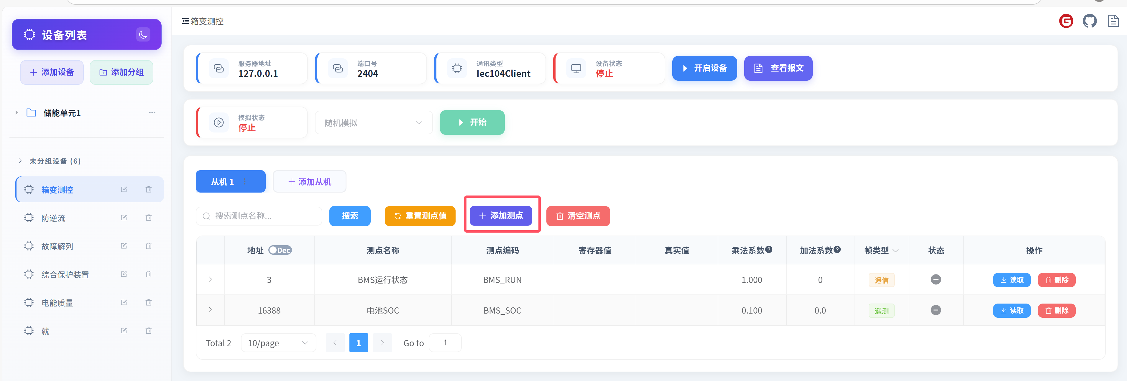Collapse sidebar with menu icon
This screenshot has width=1127, height=381.
[x=185, y=21]
